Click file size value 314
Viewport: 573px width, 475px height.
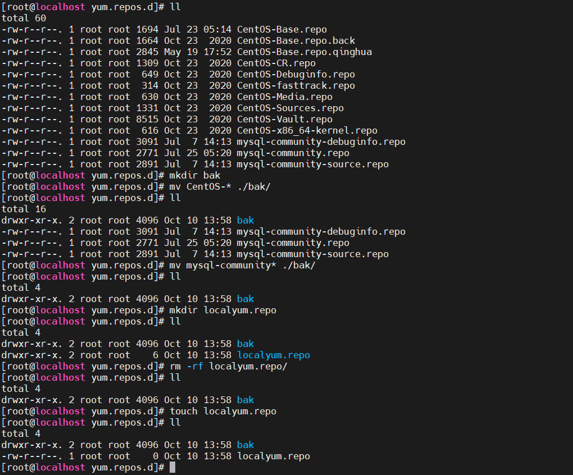(150, 85)
